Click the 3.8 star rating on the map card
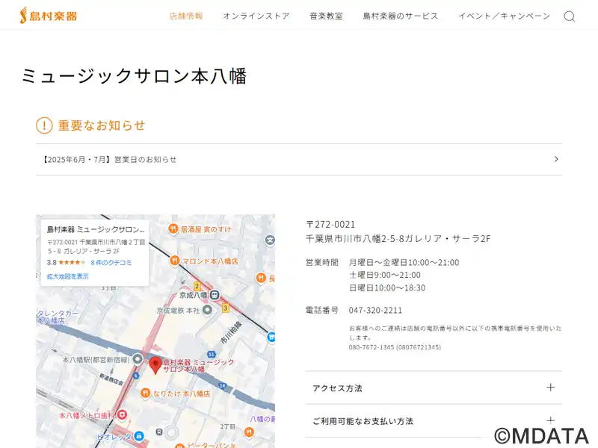 [x=66, y=263]
